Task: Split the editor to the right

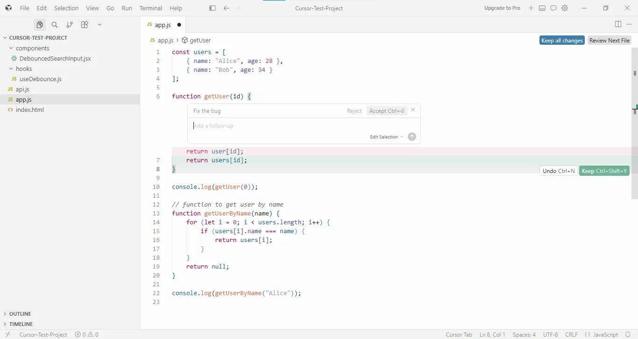Action: (x=618, y=24)
